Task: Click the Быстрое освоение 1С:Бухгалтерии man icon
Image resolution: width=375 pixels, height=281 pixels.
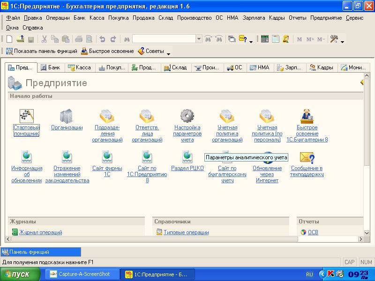Action: click(x=307, y=116)
